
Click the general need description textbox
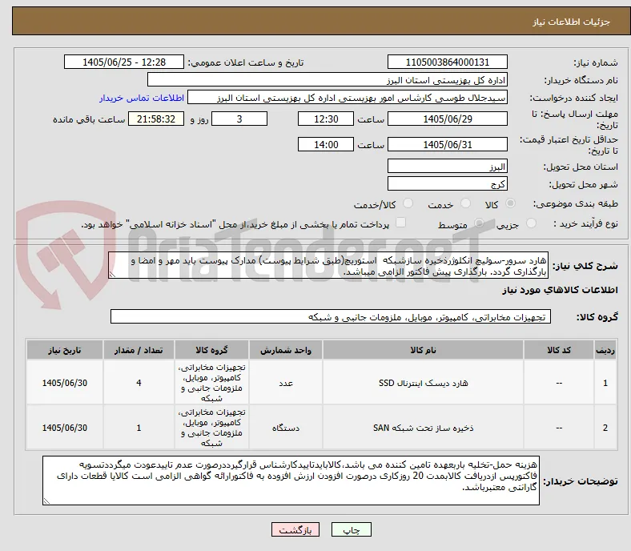coord(328,265)
